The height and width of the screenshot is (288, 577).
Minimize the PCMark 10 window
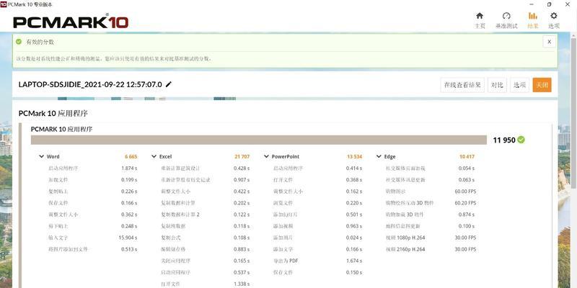(x=532, y=4)
